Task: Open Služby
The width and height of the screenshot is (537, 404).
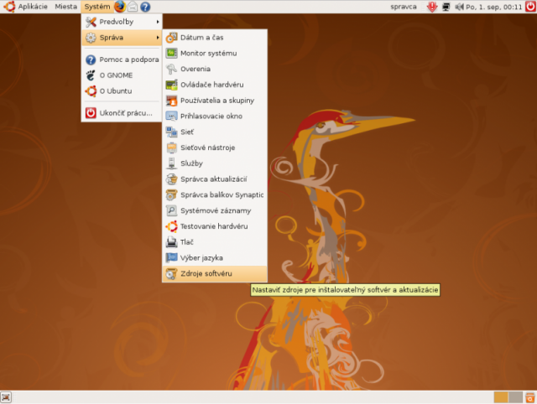Action: [x=215, y=163]
